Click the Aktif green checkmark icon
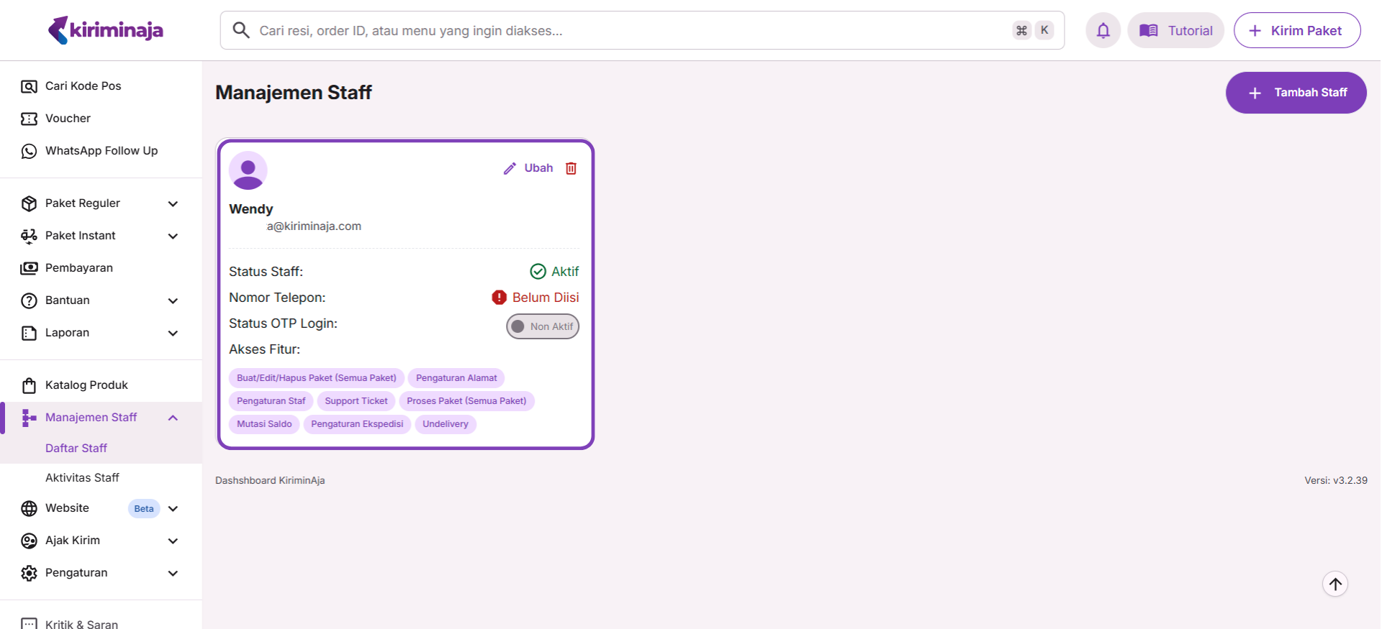Image resolution: width=1382 pixels, height=629 pixels. pyautogui.click(x=538, y=271)
